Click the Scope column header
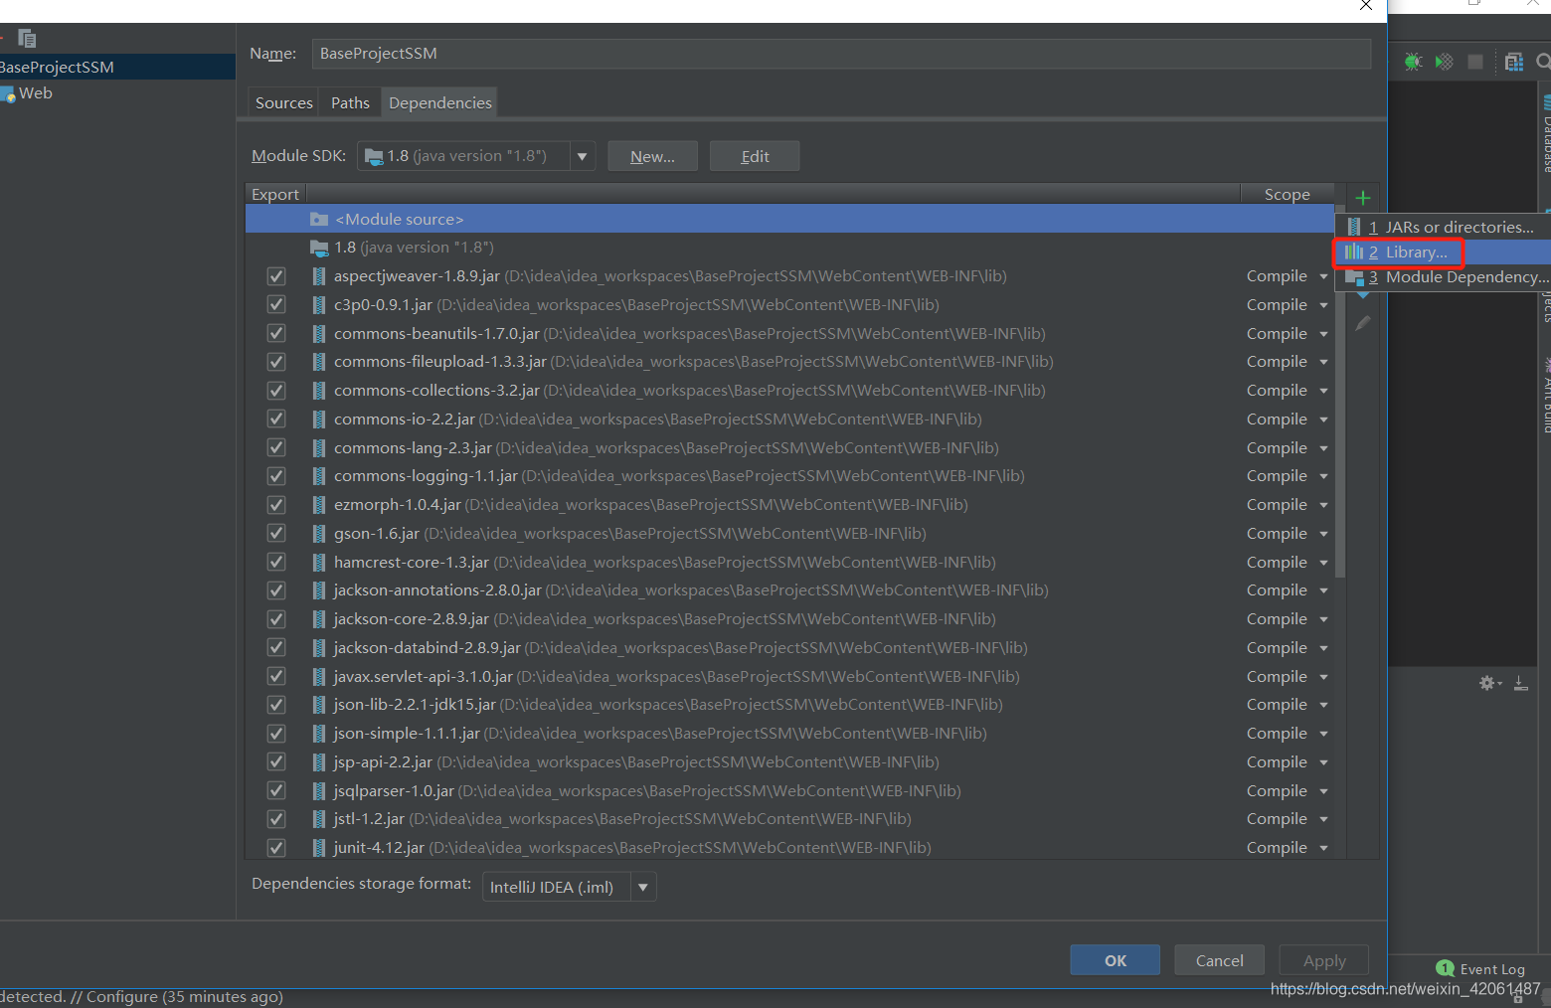This screenshot has width=1551, height=1008. 1287,195
